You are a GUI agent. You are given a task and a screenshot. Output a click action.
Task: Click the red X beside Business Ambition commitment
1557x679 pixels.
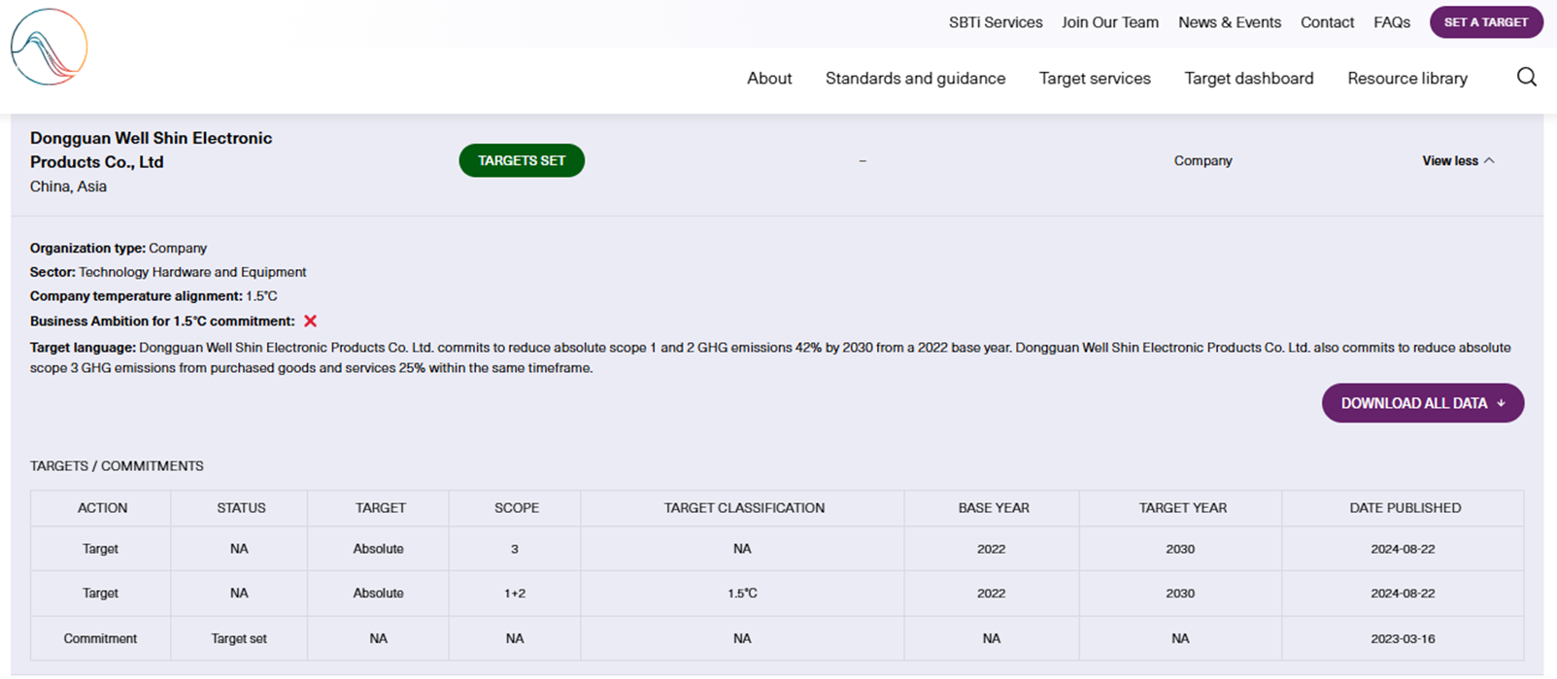click(x=310, y=322)
